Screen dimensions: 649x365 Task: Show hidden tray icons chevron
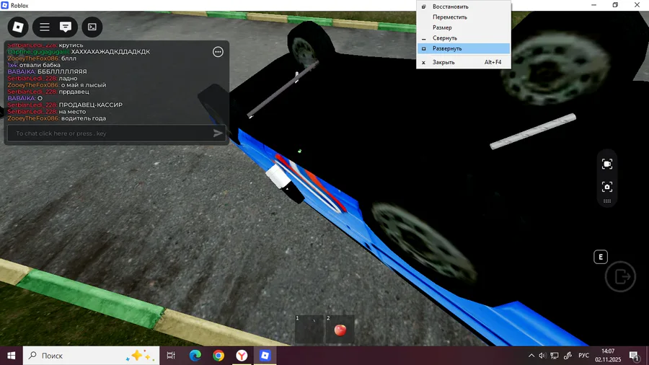[531, 356]
